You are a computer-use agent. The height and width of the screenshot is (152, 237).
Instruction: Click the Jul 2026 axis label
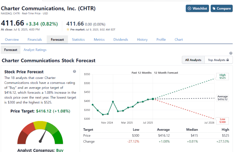point(209,123)
